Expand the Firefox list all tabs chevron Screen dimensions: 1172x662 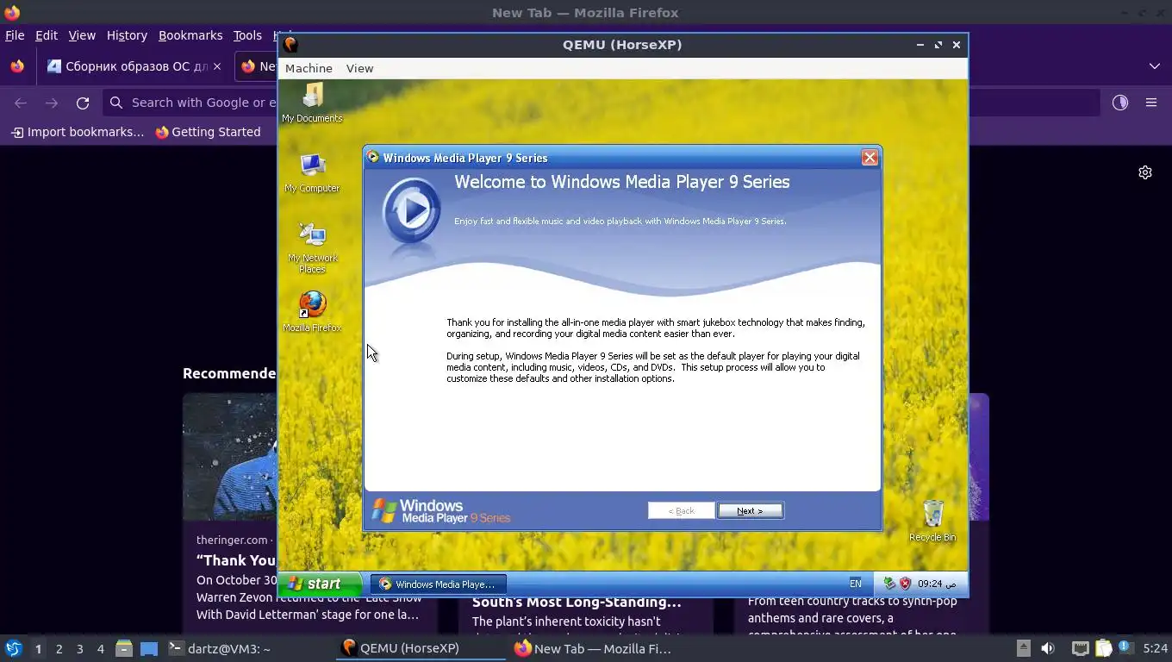pos(1155,66)
